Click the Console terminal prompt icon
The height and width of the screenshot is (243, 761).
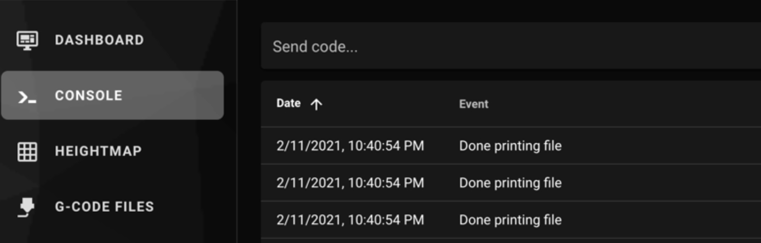pos(27,96)
